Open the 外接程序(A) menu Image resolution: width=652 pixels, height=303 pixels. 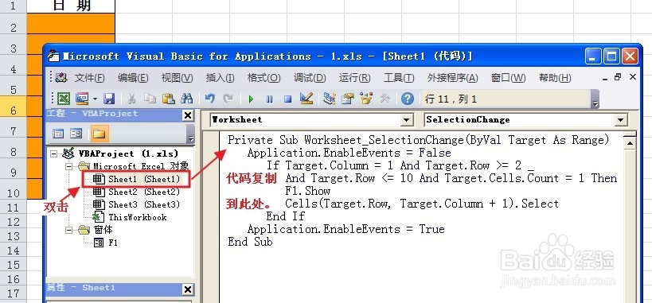[452, 78]
